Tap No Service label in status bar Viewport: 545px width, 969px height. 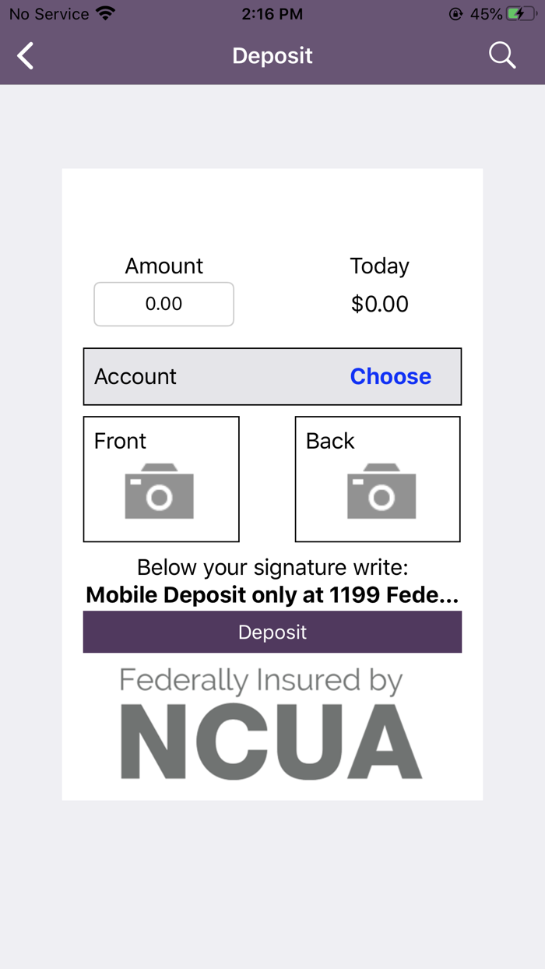coord(47,12)
